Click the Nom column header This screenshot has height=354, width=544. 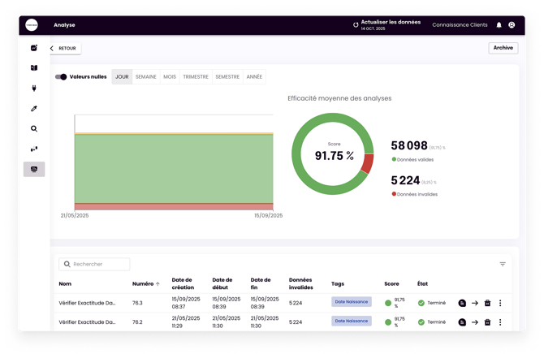click(65, 284)
